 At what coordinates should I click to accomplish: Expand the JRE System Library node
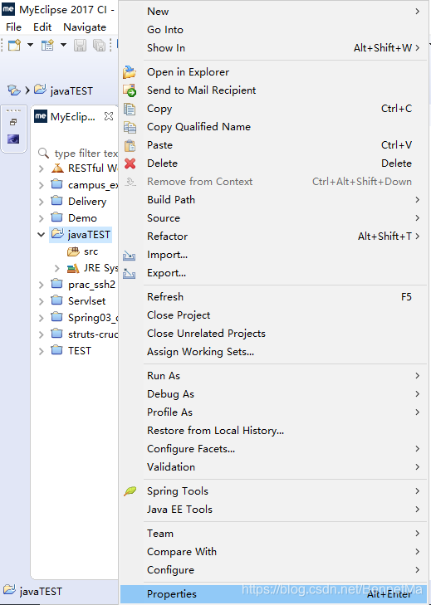pos(57,268)
